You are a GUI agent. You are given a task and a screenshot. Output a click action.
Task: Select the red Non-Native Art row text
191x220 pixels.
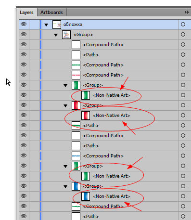pyautogui.click(x=111, y=116)
